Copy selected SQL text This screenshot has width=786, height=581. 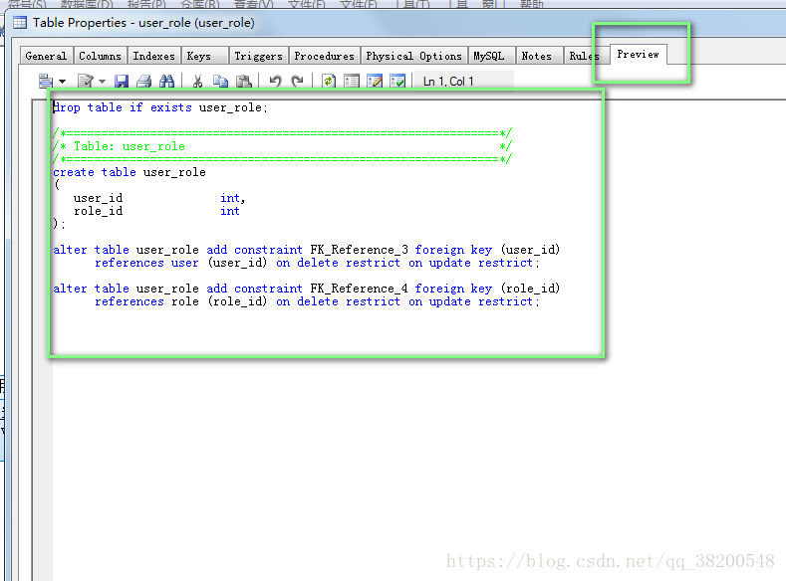coord(220,81)
